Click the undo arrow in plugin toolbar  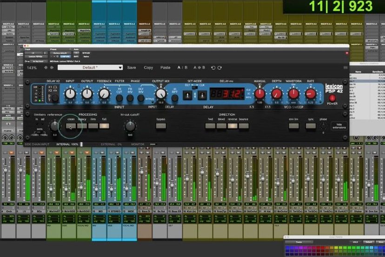pos(213,68)
